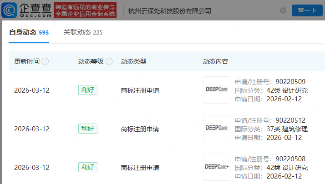Show info tooltip next to 更新时间
Image resolution: width=325 pixels, height=184 pixels.
click(x=45, y=61)
